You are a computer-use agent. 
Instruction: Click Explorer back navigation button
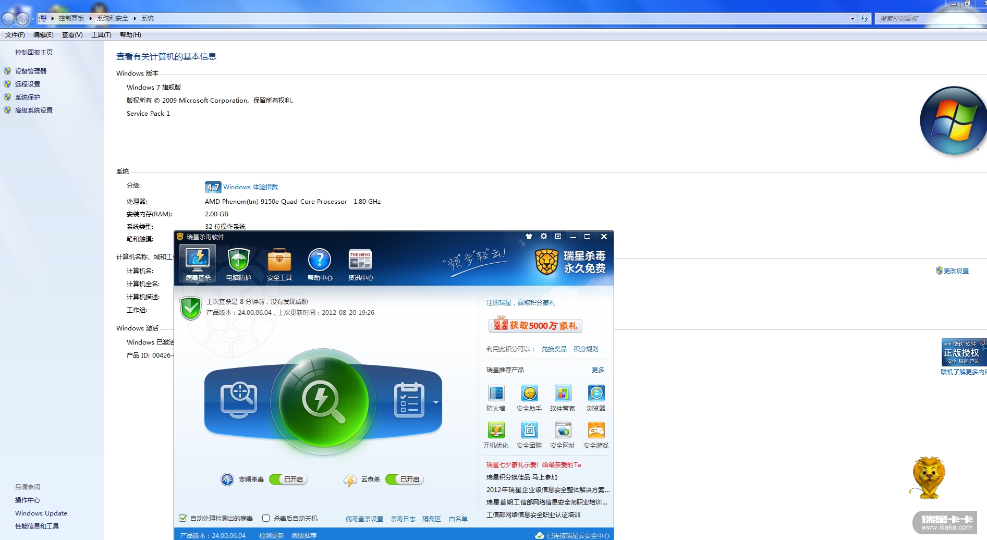coord(8,19)
